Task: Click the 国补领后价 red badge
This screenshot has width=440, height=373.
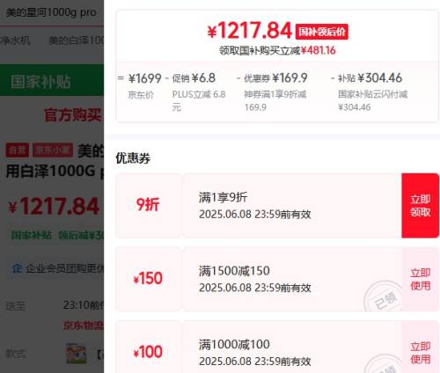Action: [x=322, y=32]
